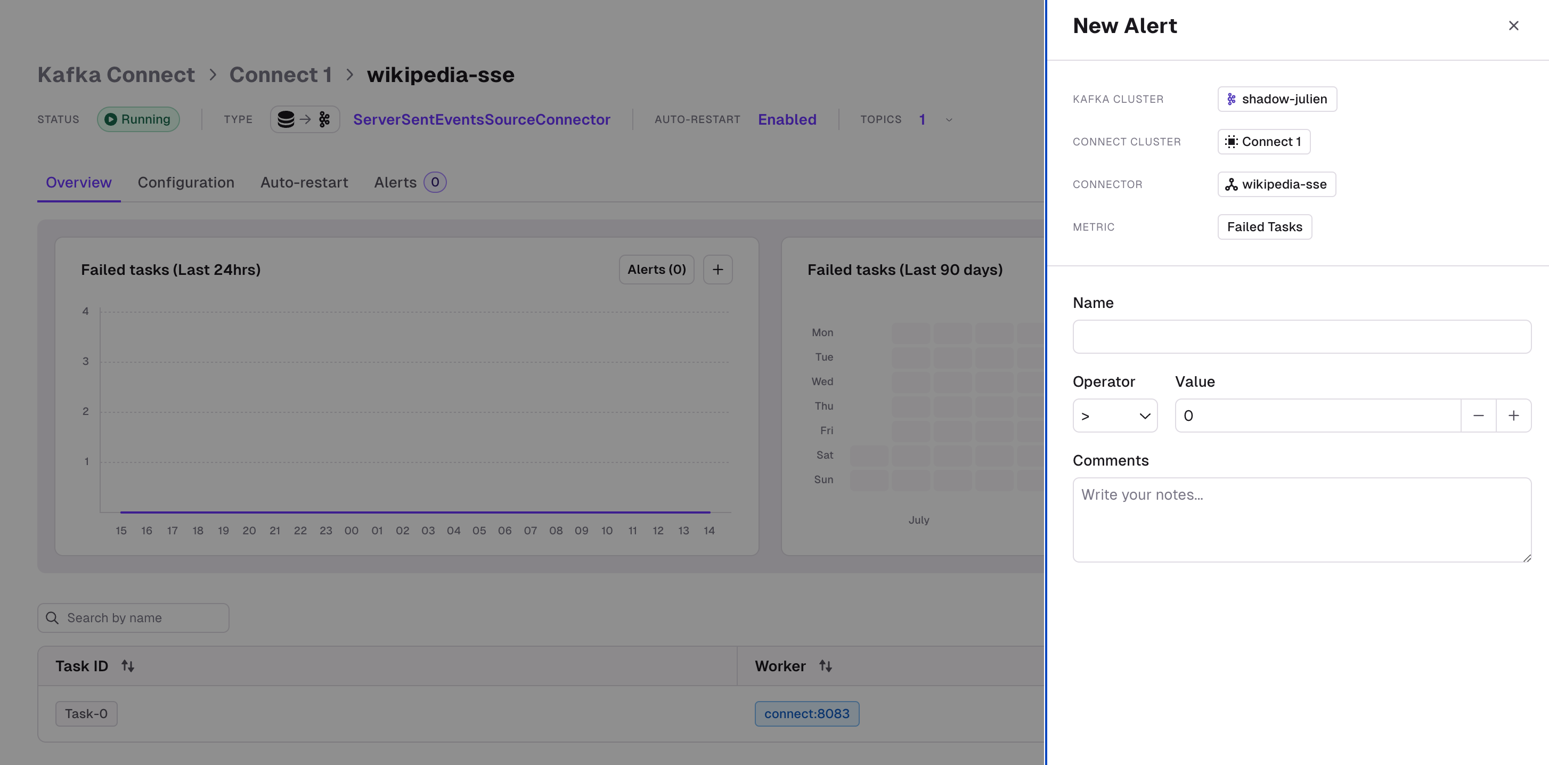Click the Failed Tasks metric chip

[1264, 227]
